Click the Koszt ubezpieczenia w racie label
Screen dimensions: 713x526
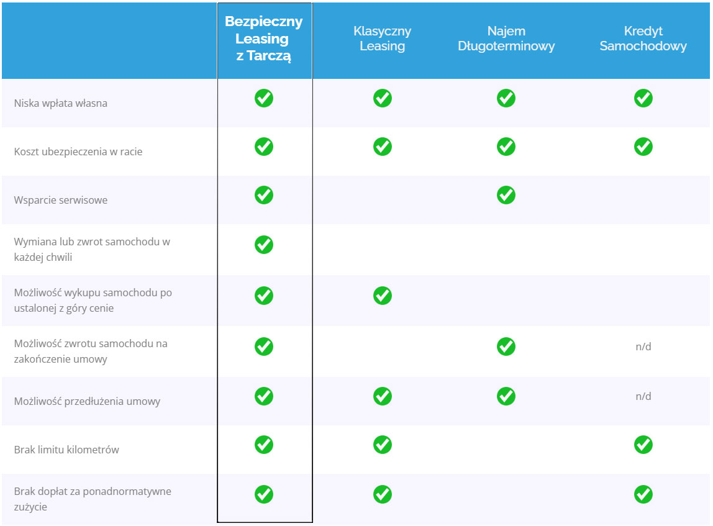(78, 152)
